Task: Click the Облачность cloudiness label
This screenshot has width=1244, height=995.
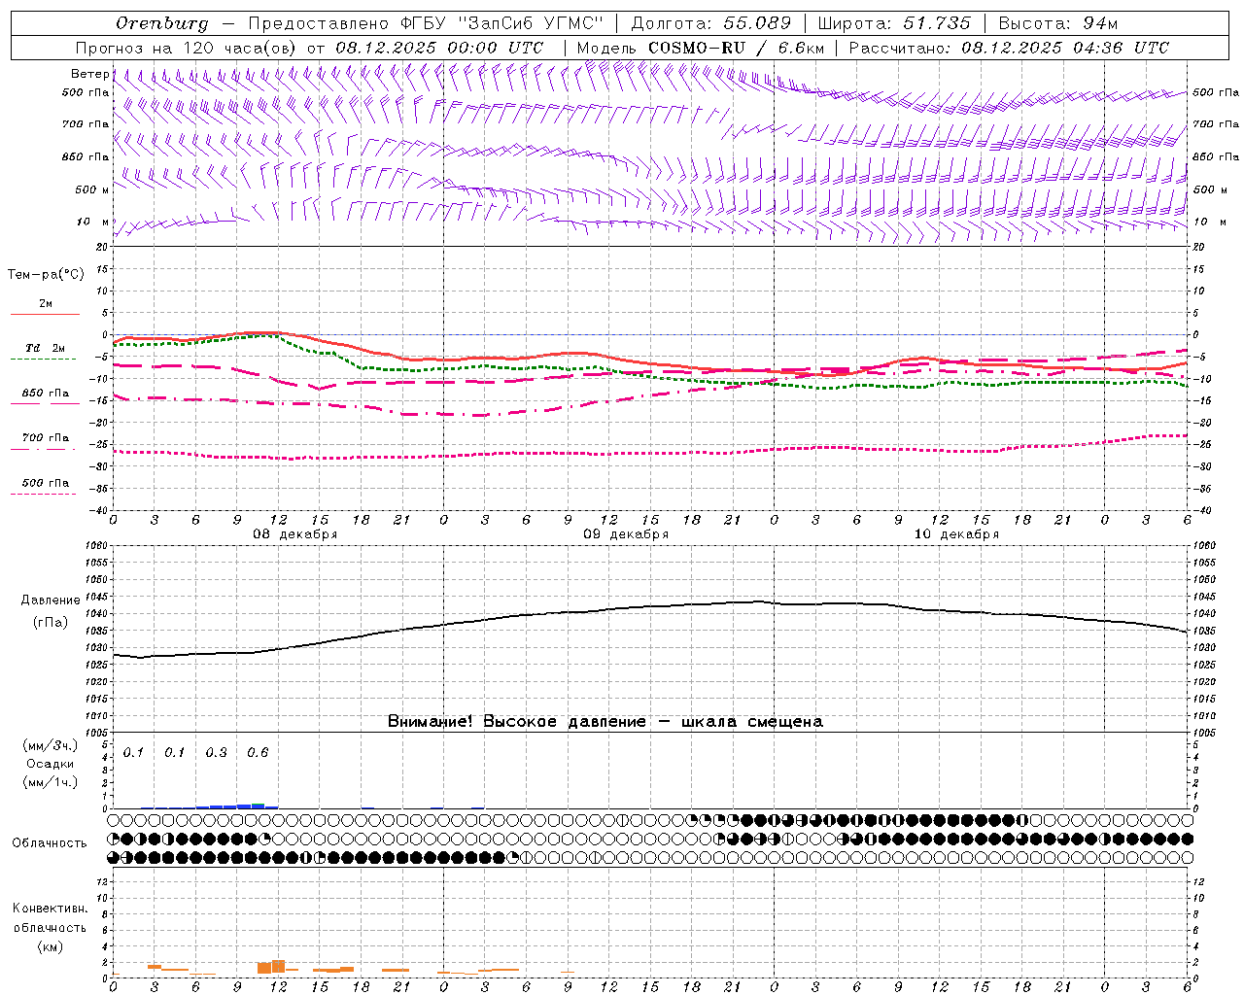Action: pyautogui.click(x=49, y=843)
